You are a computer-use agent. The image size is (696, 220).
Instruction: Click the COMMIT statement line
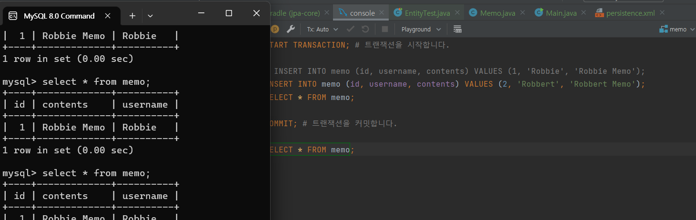(x=333, y=123)
